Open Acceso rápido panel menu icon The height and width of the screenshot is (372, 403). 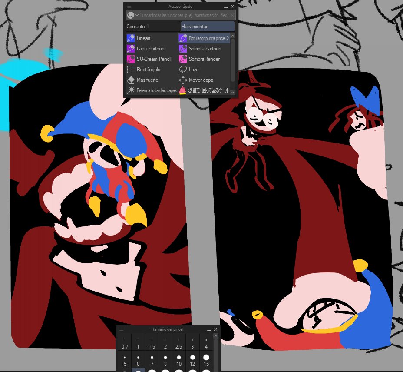[x=129, y=6]
